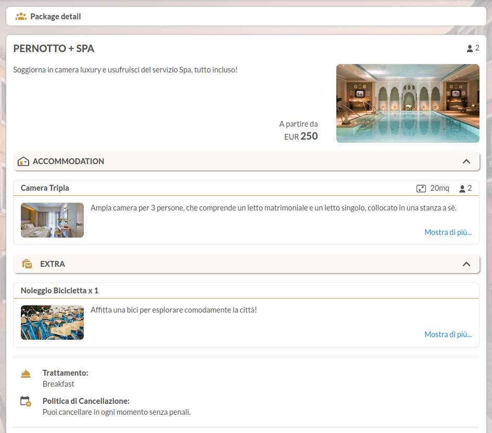Click the guests icon beside PERNOTTO + SPA
The width and height of the screenshot is (492, 433).
pyautogui.click(x=470, y=48)
